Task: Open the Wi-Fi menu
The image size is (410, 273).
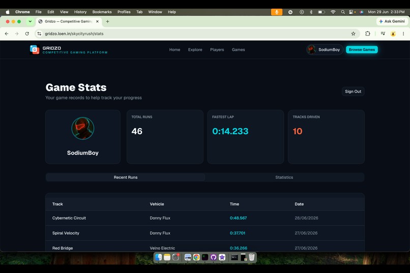Action: tap(333, 12)
